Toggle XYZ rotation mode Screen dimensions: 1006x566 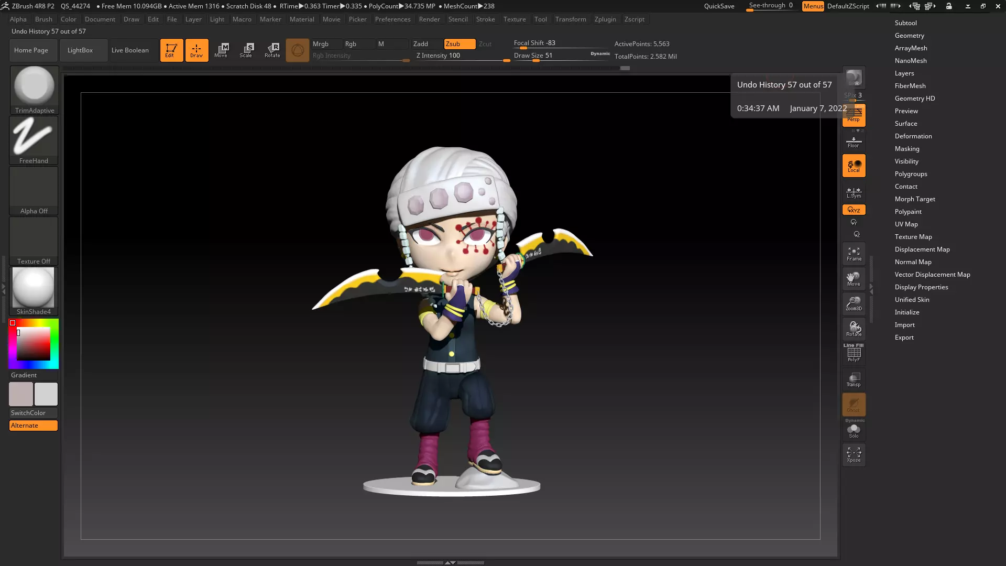pyautogui.click(x=854, y=210)
